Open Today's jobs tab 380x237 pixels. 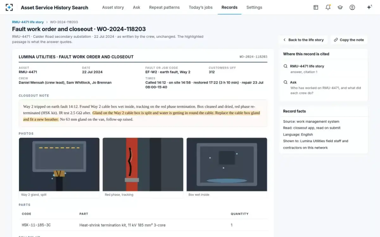click(201, 7)
